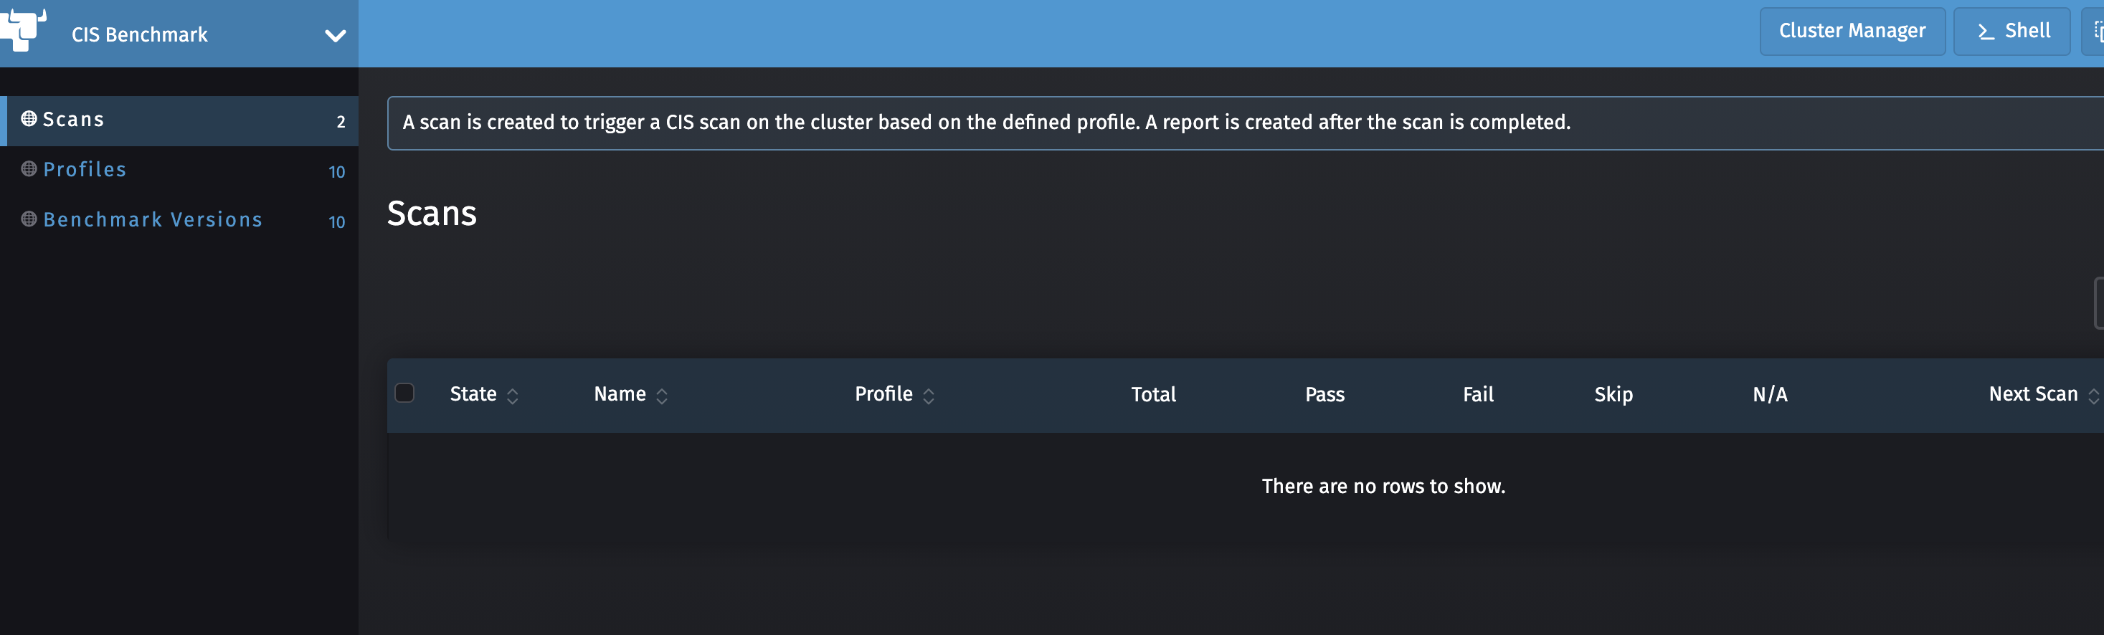Select Scans in the left sidebar
Image resolution: width=2104 pixels, height=635 pixels.
(x=74, y=118)
